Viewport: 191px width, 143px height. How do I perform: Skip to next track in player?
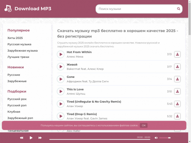click(40, 138)
